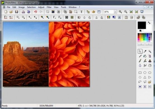
Task: Click the Load shape folder icon
Action: click(150, 82)
